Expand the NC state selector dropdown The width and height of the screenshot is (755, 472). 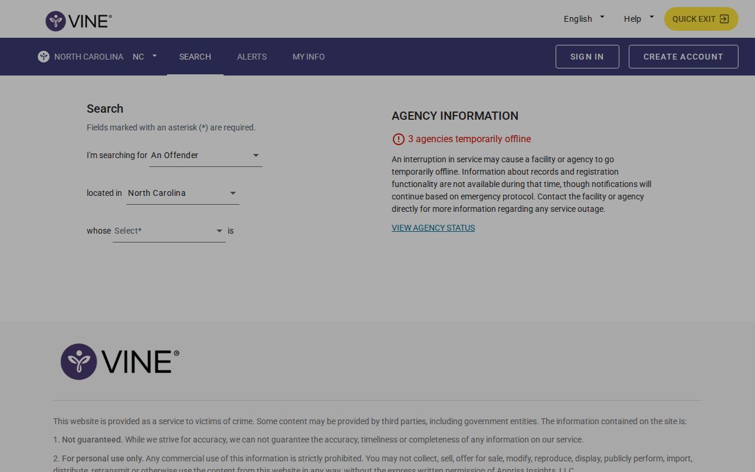point(145,57)
